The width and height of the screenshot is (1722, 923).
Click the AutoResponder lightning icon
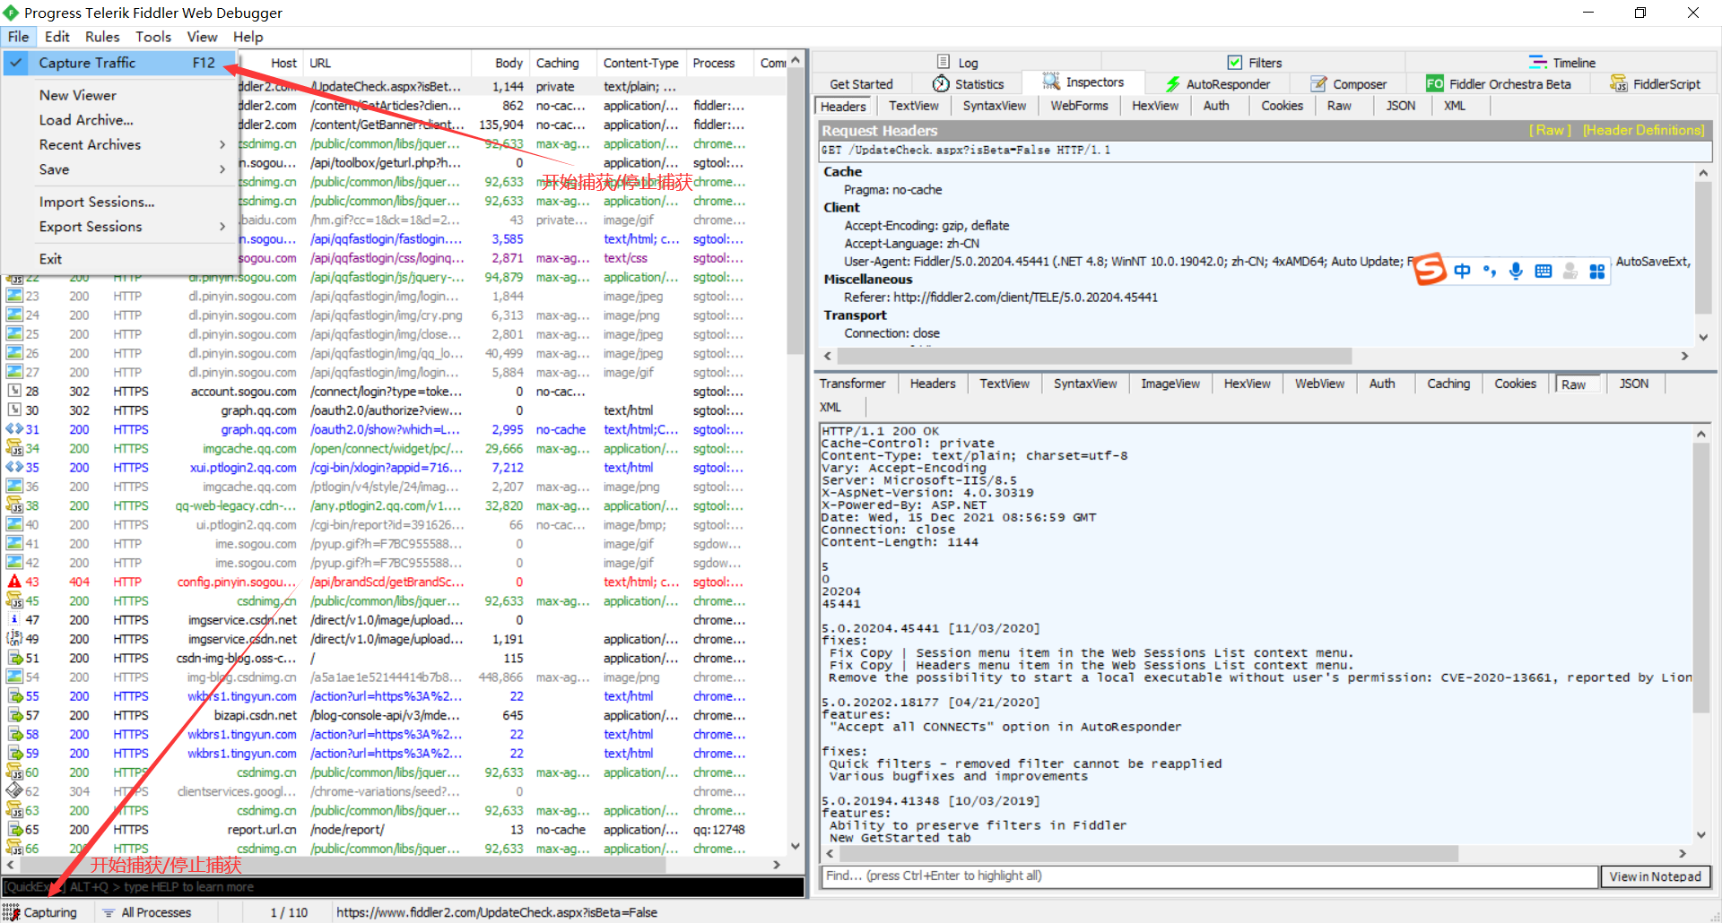click(1172, 84)
